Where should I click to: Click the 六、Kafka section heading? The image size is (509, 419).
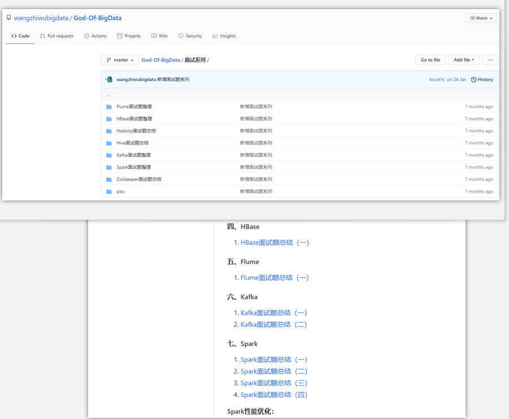click(x=242, y=297)
